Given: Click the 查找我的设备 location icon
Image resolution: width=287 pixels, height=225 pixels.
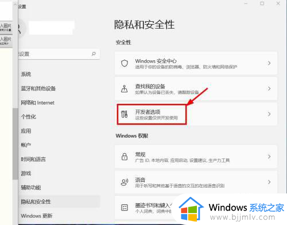Looking at the screenshot, I should click(125, 88).
